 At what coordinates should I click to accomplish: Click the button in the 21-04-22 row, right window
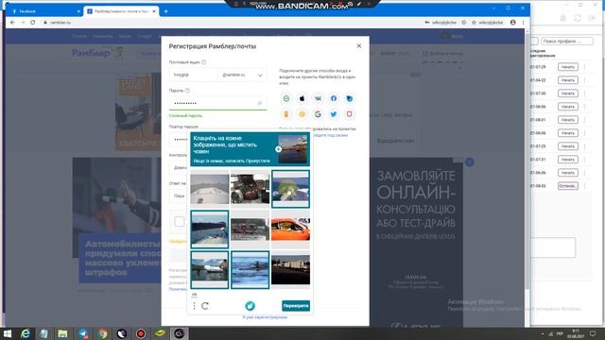(x=568, y=80)
